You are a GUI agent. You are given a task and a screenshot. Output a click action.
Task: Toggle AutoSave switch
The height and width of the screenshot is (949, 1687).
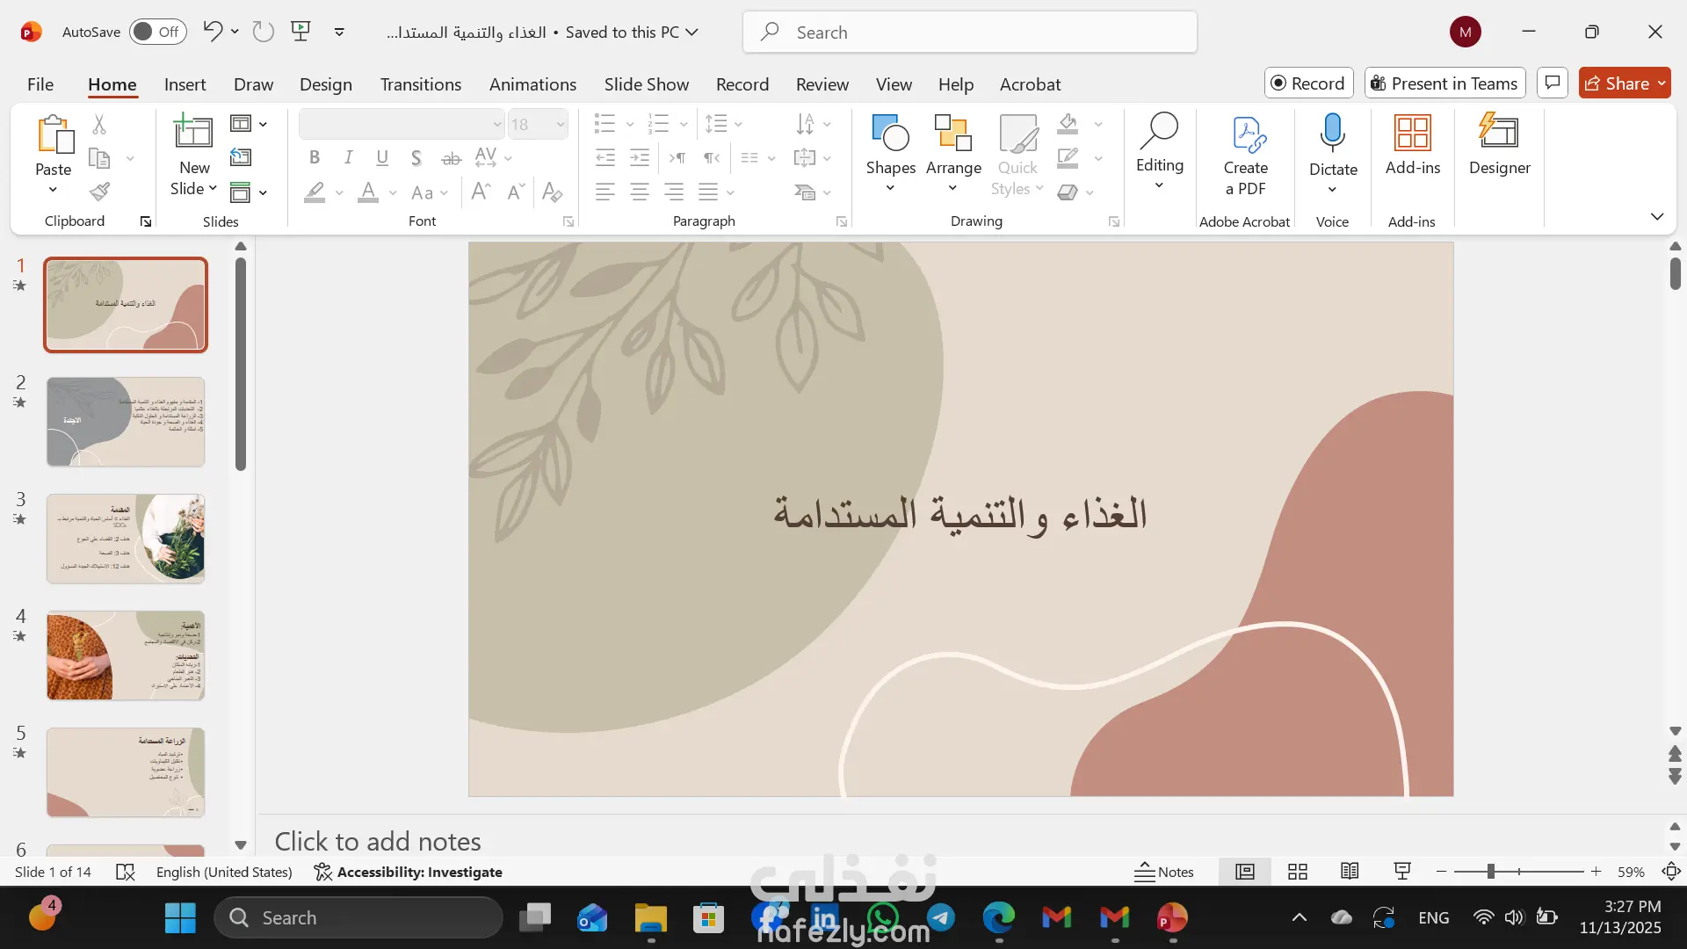157,32
